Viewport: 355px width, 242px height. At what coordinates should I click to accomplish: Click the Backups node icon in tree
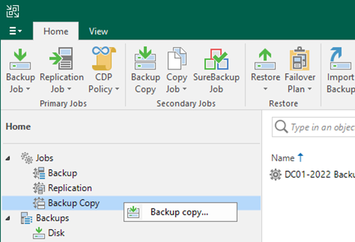[27, 218]
